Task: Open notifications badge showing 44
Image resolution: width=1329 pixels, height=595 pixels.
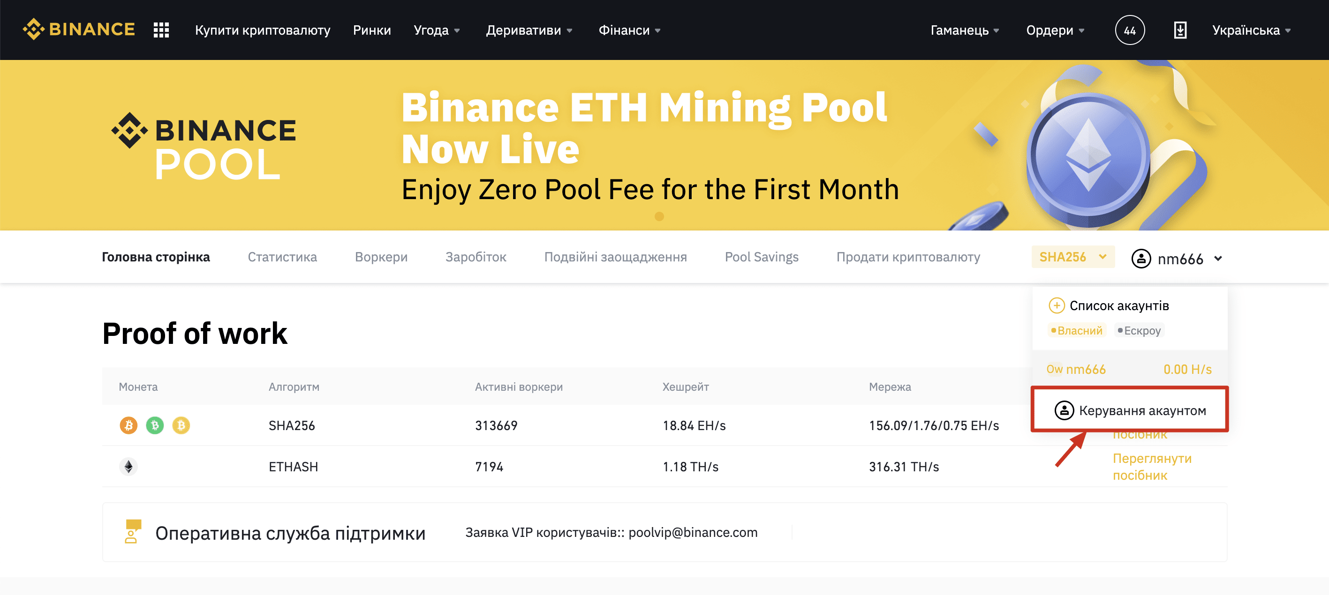Action: coord(1129,30)
